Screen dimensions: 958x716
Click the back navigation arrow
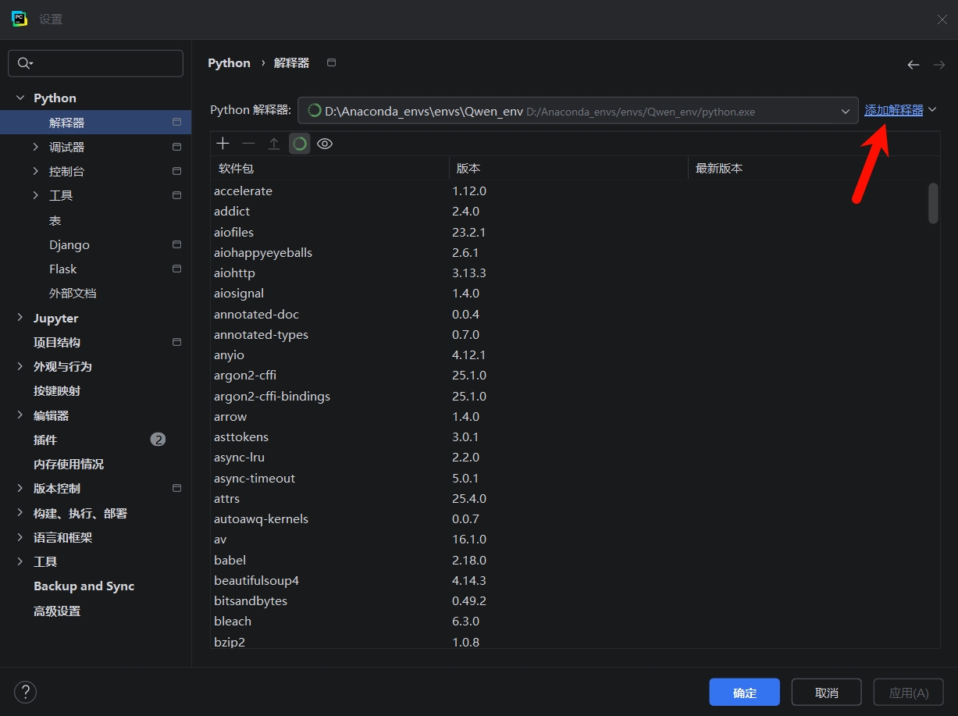pos(913,65)
